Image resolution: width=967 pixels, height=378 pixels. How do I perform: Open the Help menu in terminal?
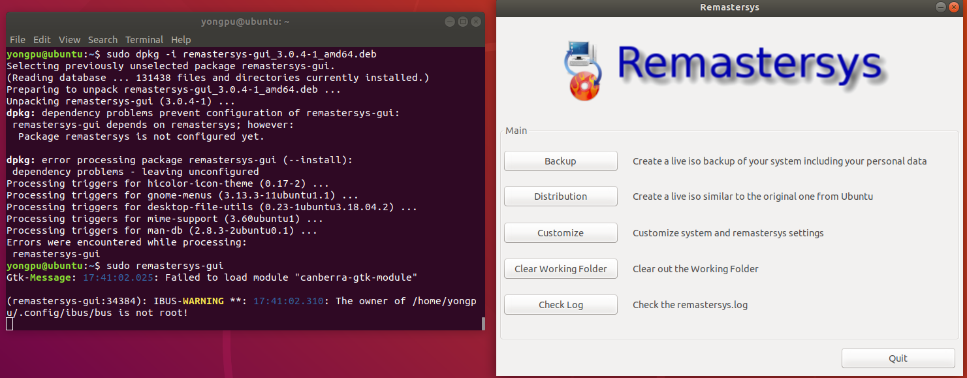(x=181, y=40)
